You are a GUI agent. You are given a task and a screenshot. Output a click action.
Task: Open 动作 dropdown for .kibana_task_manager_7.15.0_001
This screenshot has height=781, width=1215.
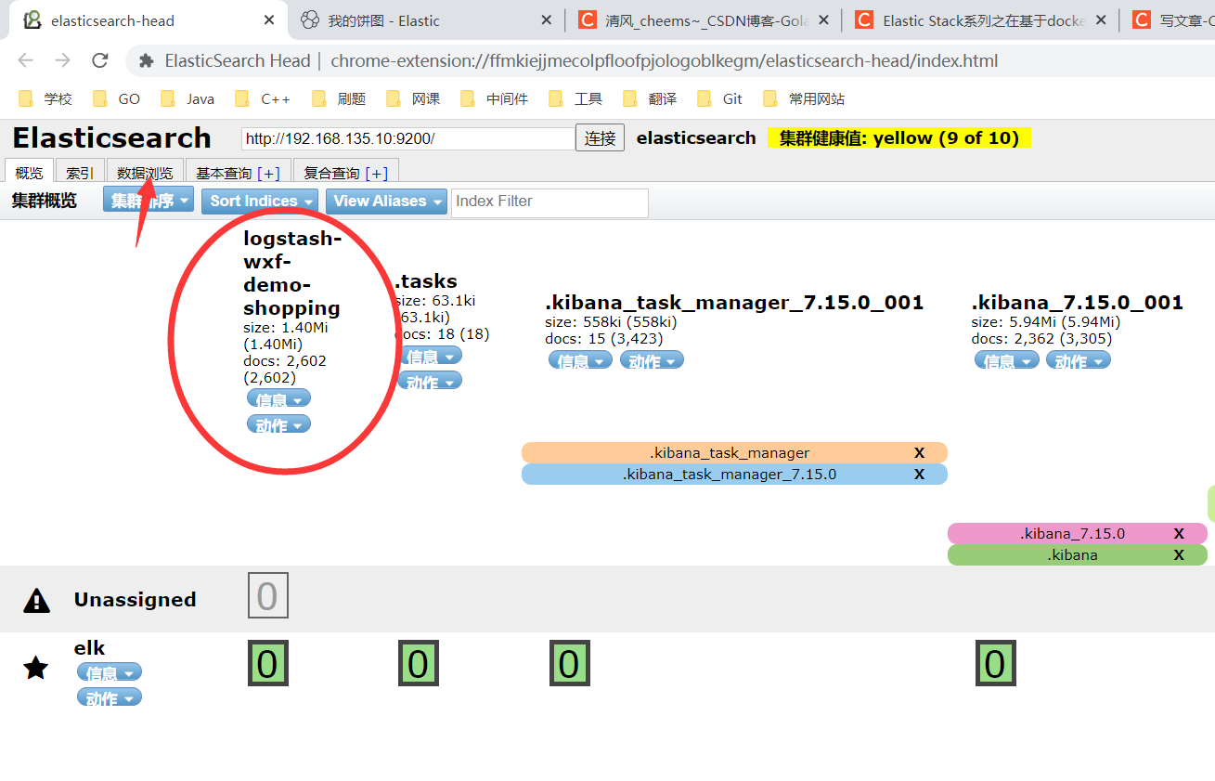(652, 360)
